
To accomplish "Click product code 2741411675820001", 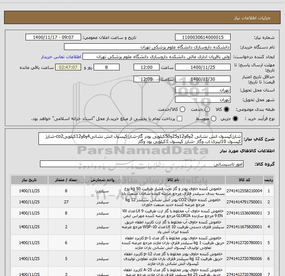I will point(244,227).
